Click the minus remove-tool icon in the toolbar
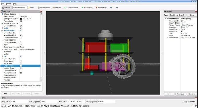Viewport: 198px width, 108px height. tap(117, 7)
